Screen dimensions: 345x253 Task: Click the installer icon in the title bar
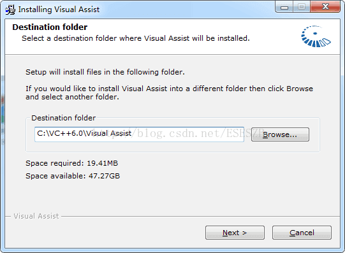pos(10,10)
